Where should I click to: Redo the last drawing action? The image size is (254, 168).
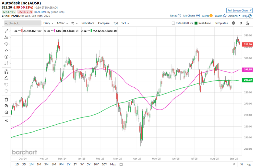(x=6, y=91)
